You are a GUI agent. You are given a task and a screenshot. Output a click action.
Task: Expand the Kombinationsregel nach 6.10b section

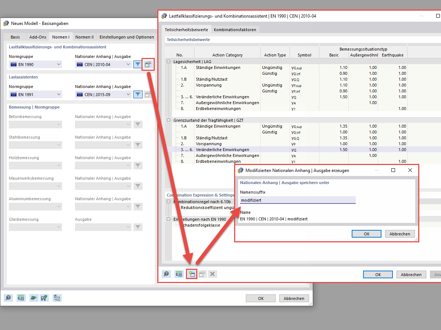[168, 201]
